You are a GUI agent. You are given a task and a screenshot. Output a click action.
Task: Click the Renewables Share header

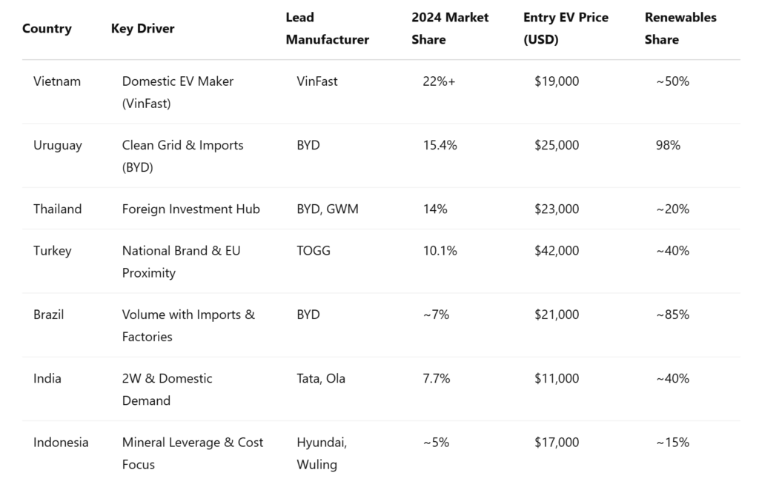680,29
